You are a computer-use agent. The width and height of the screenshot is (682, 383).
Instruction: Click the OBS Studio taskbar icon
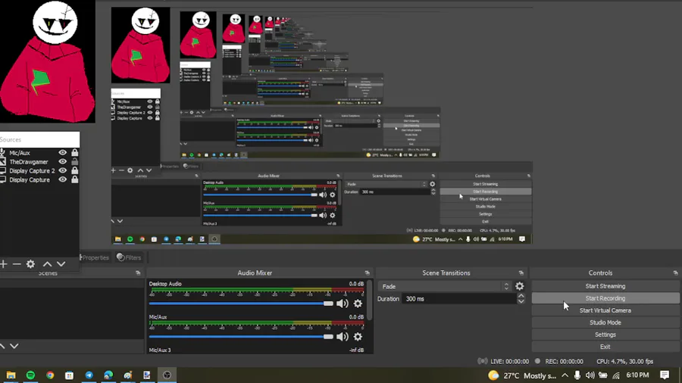click(x=167, y=375)
